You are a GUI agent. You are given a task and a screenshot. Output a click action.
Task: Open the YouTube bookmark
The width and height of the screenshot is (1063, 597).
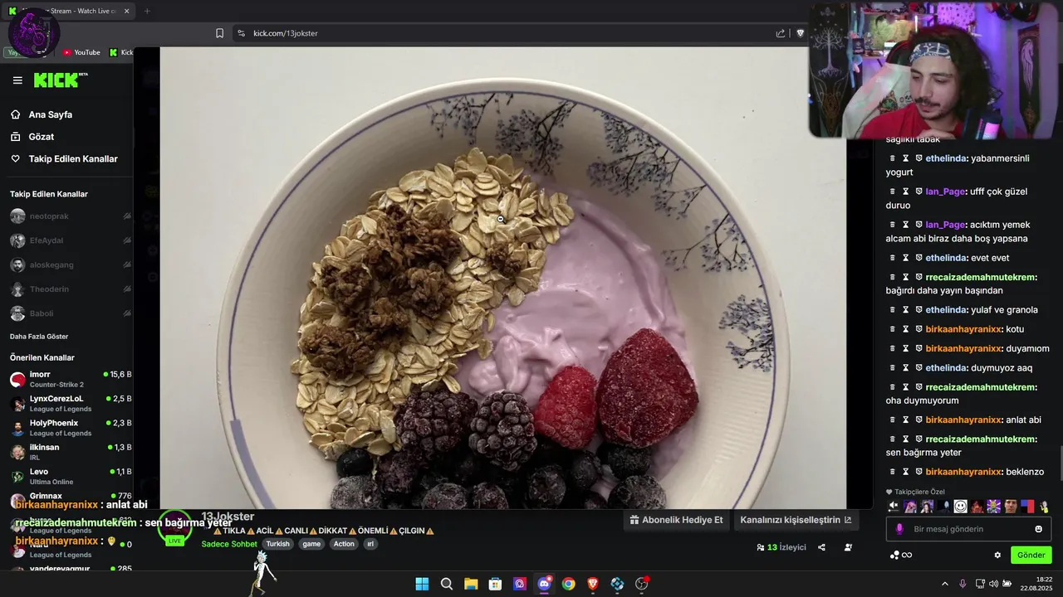pos(81,52)
